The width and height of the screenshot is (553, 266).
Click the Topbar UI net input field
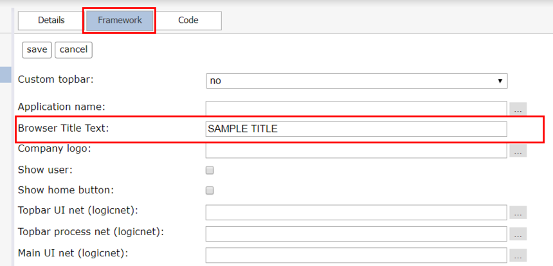(x=356, y=213)
